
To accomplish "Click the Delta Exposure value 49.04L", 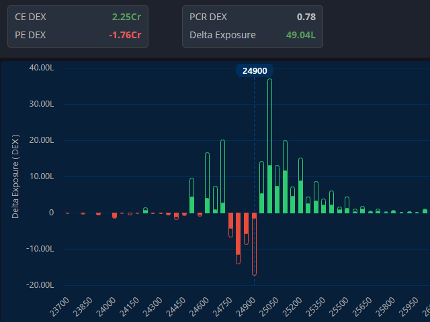I will (300, 35).
